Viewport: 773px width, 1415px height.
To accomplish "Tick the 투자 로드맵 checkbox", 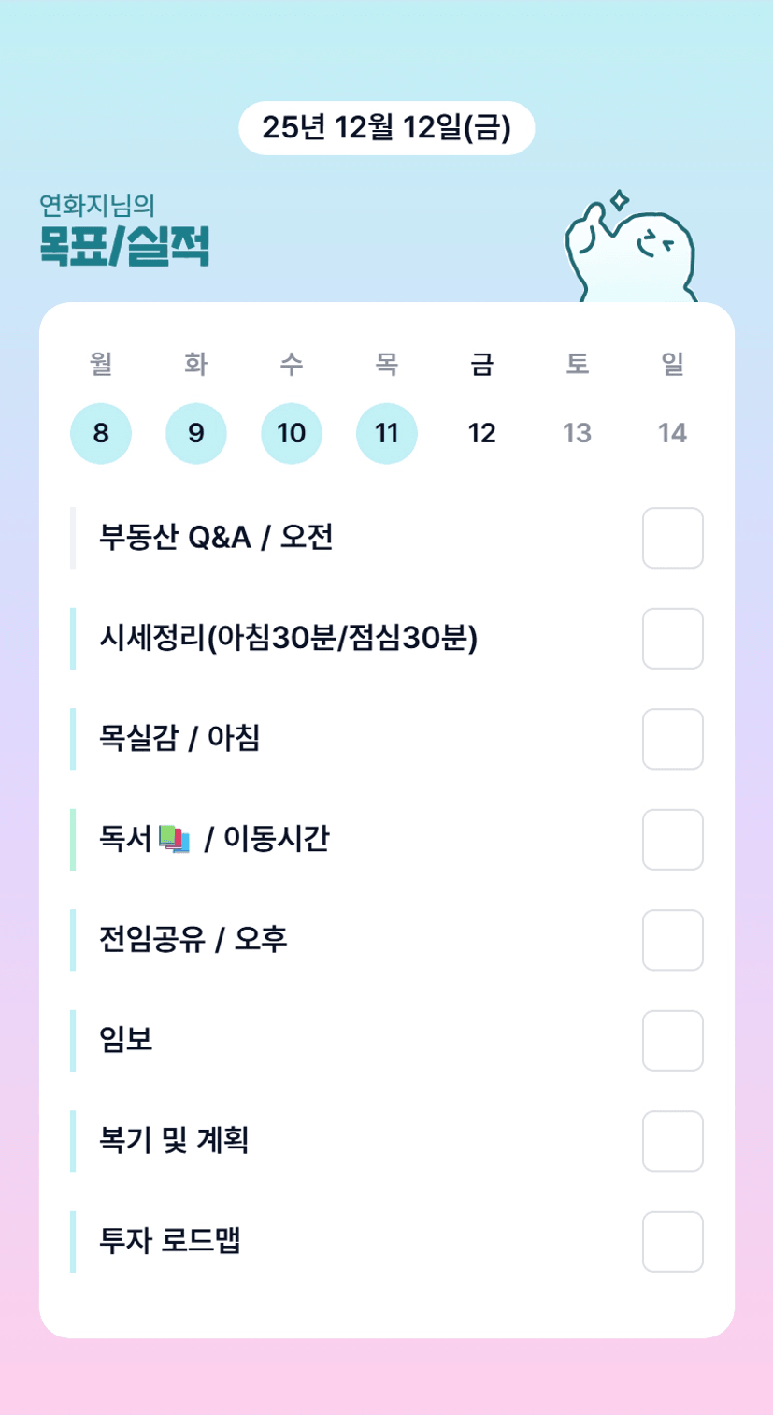I will click(672, 1242).
